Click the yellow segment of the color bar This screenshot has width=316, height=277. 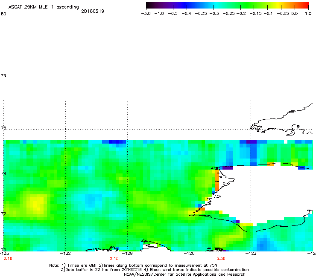pyautogui.click(x=278, y=6)
